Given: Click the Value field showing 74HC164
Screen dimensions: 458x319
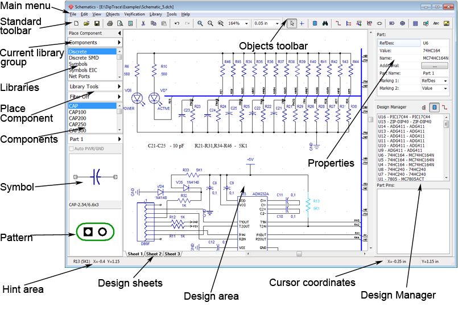Looking at the screenshot, I should coord(435,51).
